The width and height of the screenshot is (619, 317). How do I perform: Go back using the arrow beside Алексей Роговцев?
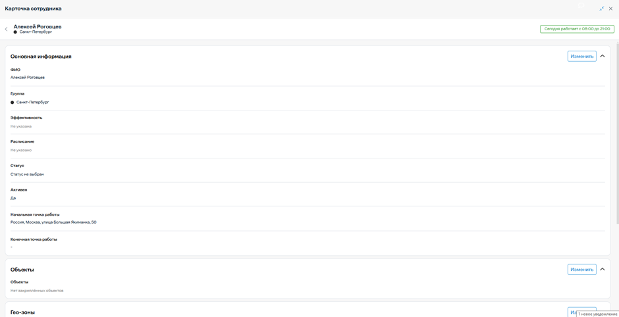tap(6, 29)
